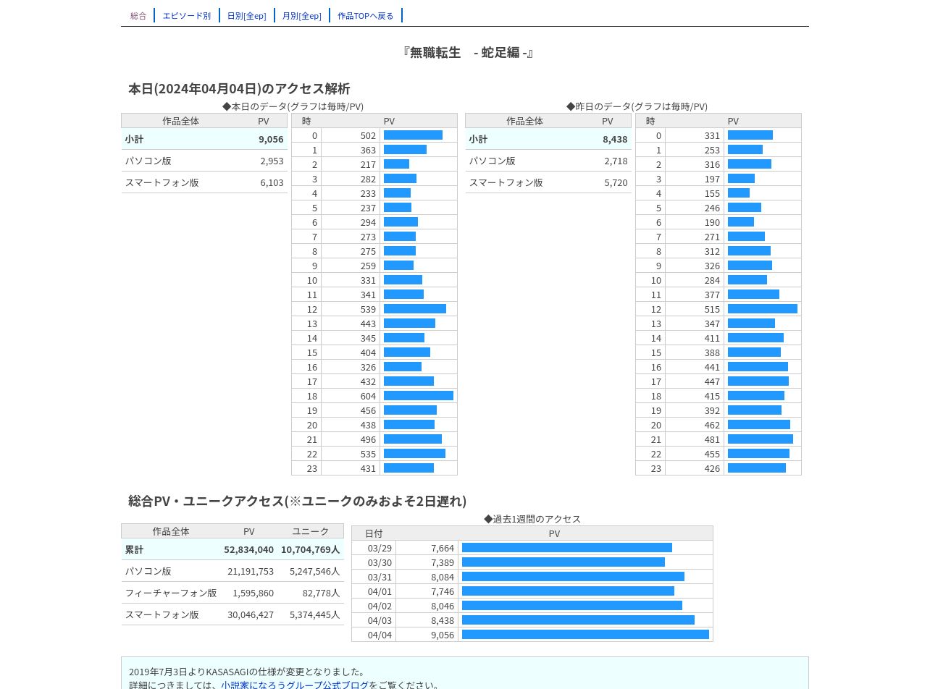This screenshot has height=689, width=930.
Task: Select 03/29 PV value 7,664
Action: coord(442,548)
